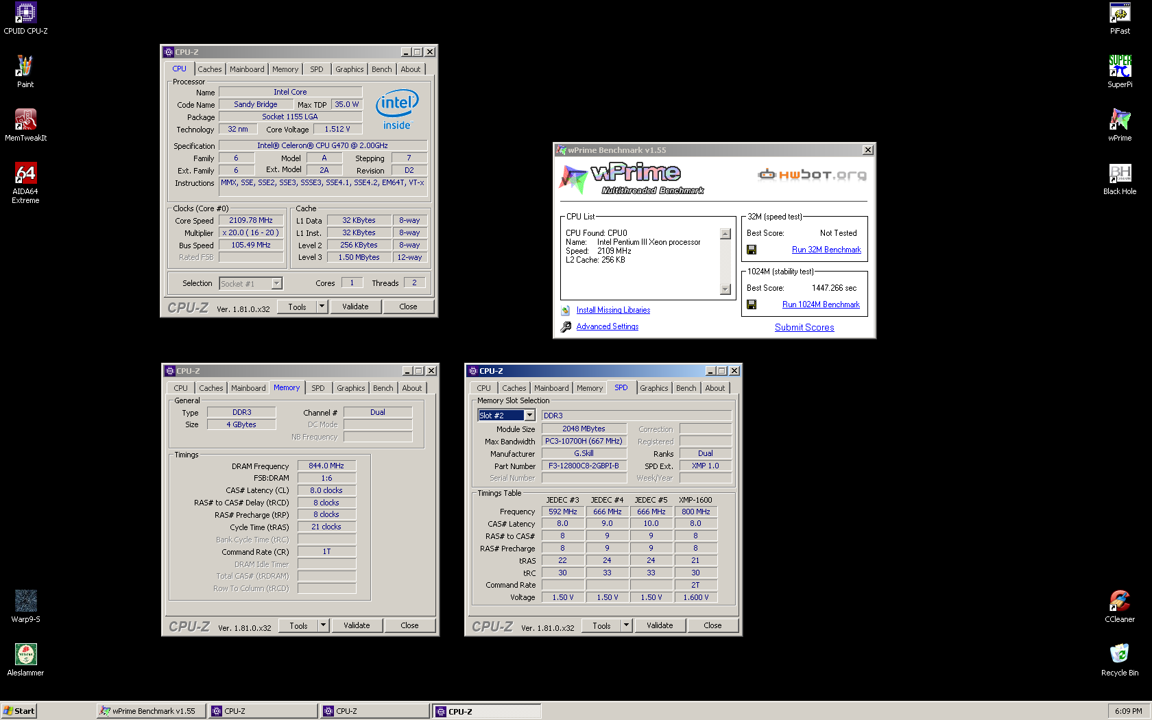Click the Submit Scores link
Viewport: 1152px width, 720px height.
click(x=804, y=327)
